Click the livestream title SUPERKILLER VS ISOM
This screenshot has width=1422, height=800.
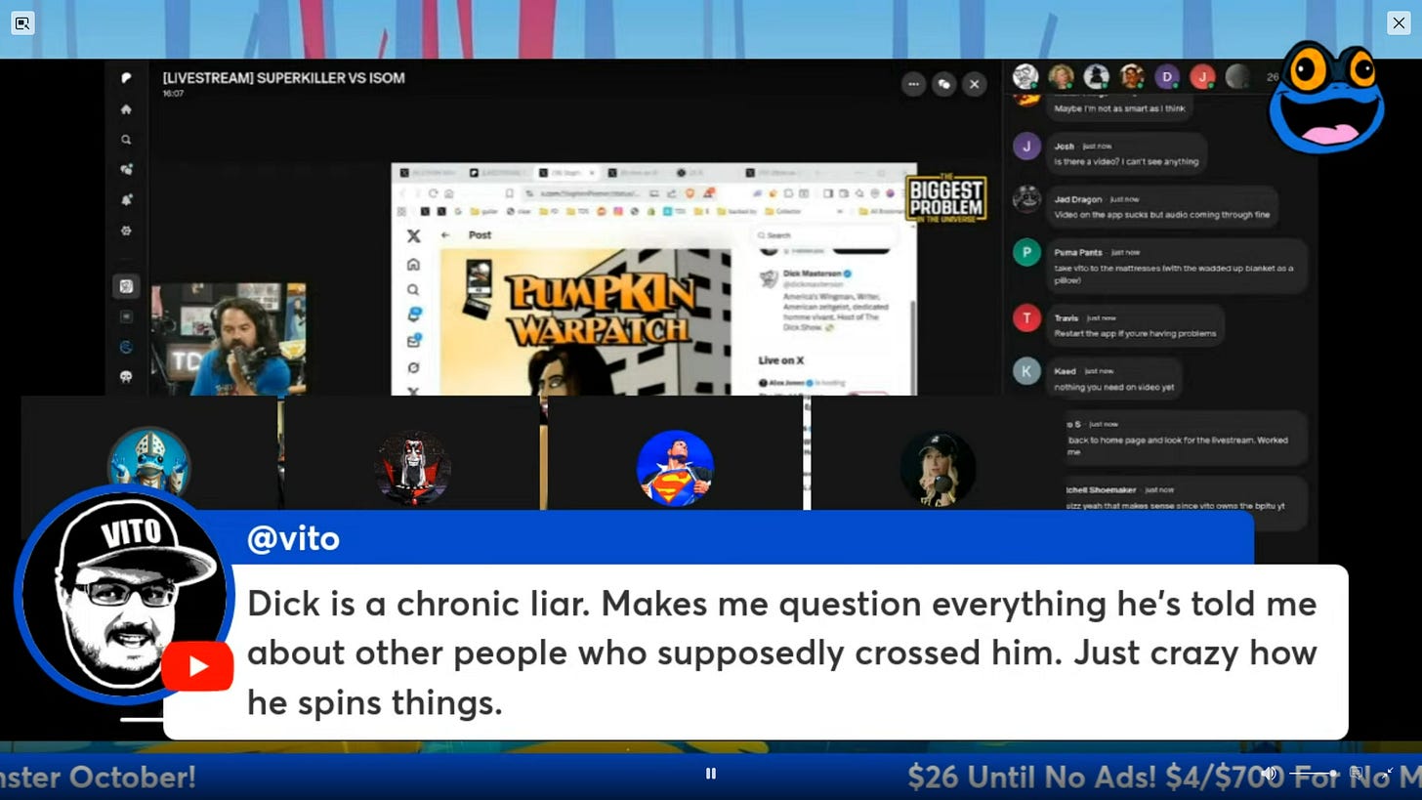point(283,78)
